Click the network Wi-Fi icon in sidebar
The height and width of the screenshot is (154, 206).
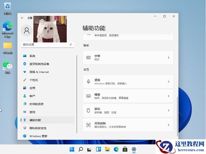click(25, 72)
